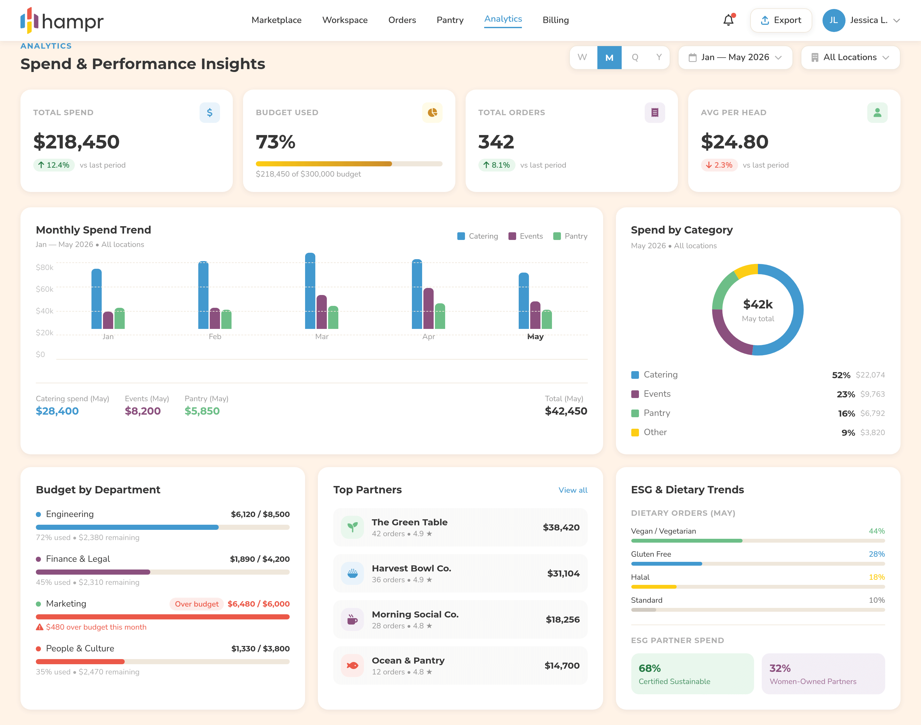
Task: Open Harvest Bowl Co. partner row
Action: click(x=460, y=573)
